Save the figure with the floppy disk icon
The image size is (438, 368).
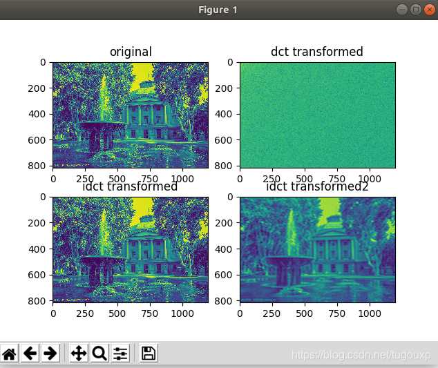(149, 354)
